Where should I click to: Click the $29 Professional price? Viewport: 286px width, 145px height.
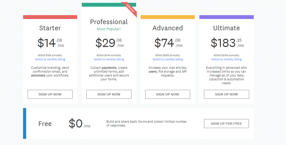(105, 43)
